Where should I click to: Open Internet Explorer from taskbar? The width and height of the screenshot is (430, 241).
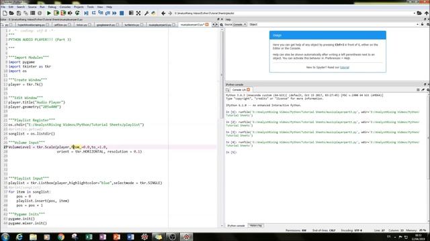tap(19, 236)
